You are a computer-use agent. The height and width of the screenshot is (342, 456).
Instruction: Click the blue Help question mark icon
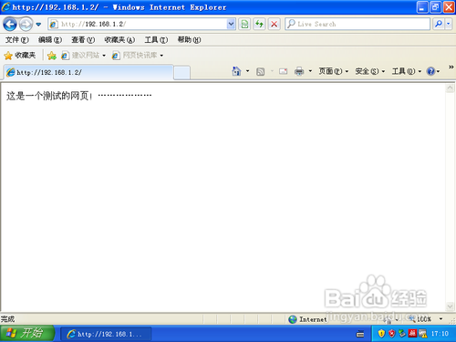tap(431, 71)
